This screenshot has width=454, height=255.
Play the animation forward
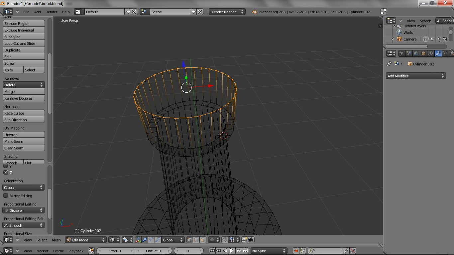pos(232,251)
